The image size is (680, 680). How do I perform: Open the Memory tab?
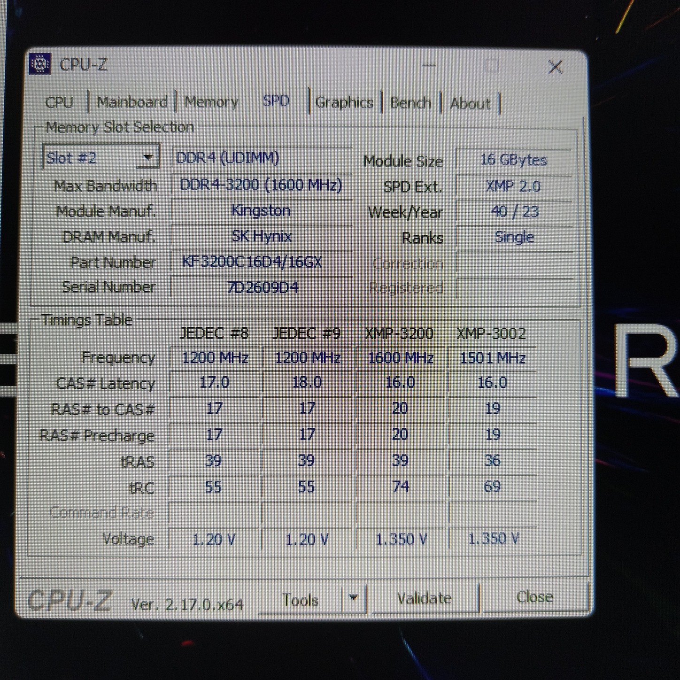pos(211,102)
